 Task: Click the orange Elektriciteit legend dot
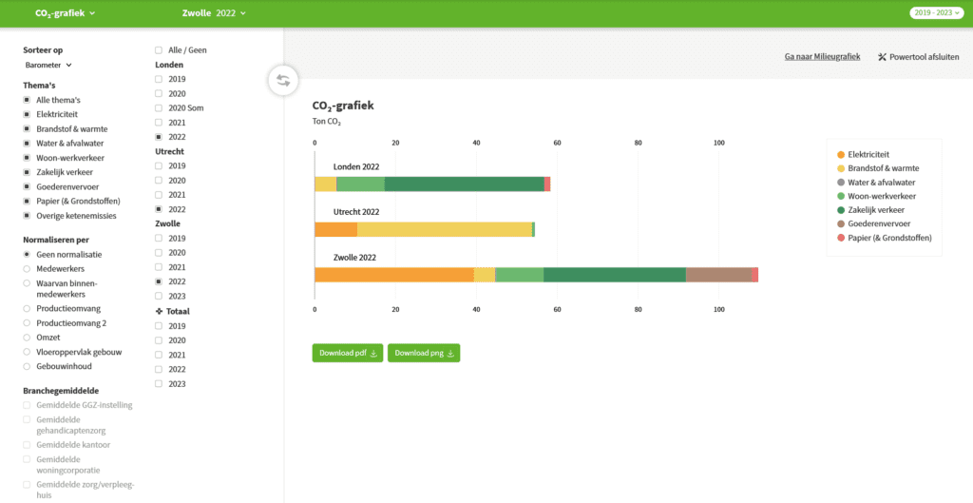point(840,154)
